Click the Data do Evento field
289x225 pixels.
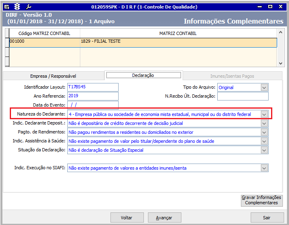click(x=93, y=105)
